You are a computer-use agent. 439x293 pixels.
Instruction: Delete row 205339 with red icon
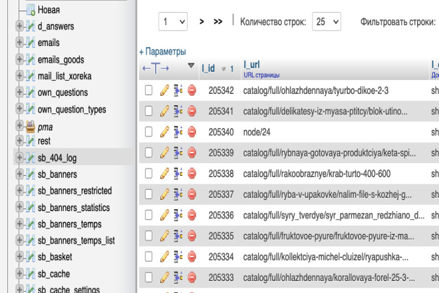(x=192, y=152)
